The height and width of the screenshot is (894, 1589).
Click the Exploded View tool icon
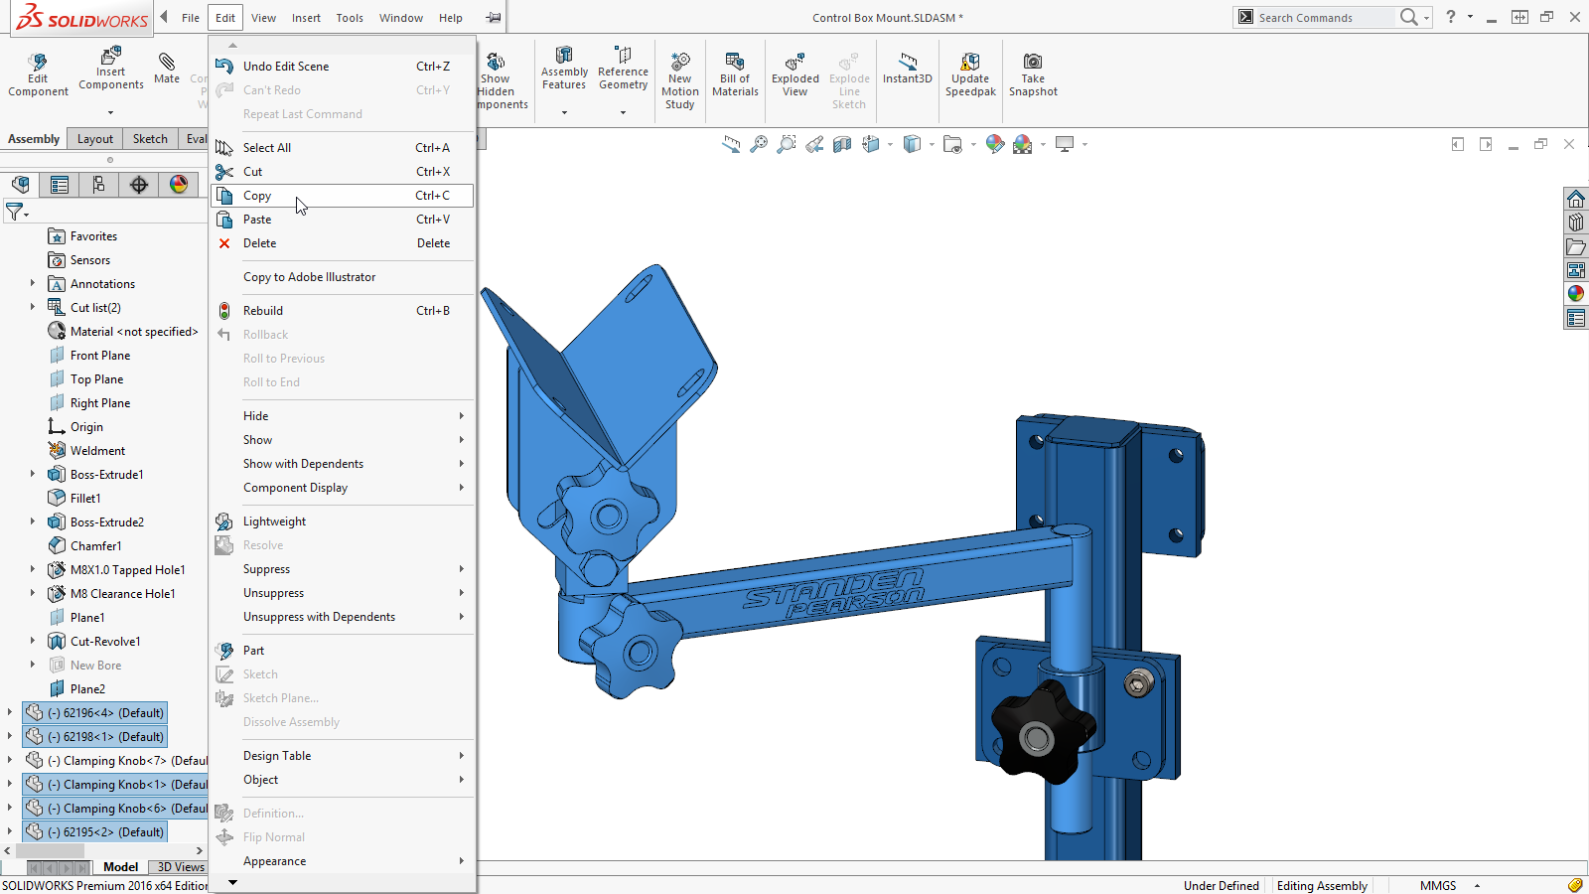tap(795, 64)
